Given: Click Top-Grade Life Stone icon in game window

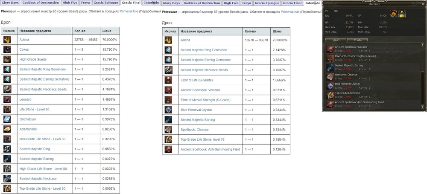Looking at the screenshot, I should (330, 95).
